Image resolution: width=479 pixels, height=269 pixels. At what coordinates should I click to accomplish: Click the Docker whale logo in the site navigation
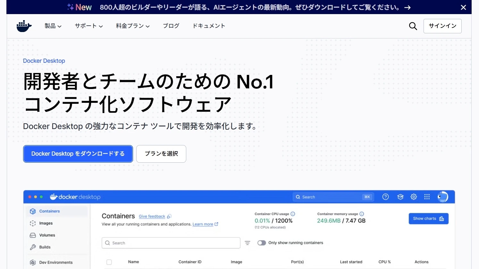tap(24, 26)
